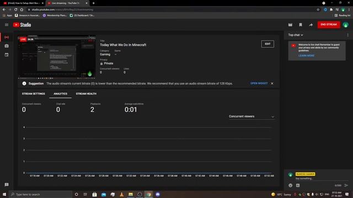Open the emoji picker in chat
Screen dimensions: 353x198
click(x=291, y=185)
